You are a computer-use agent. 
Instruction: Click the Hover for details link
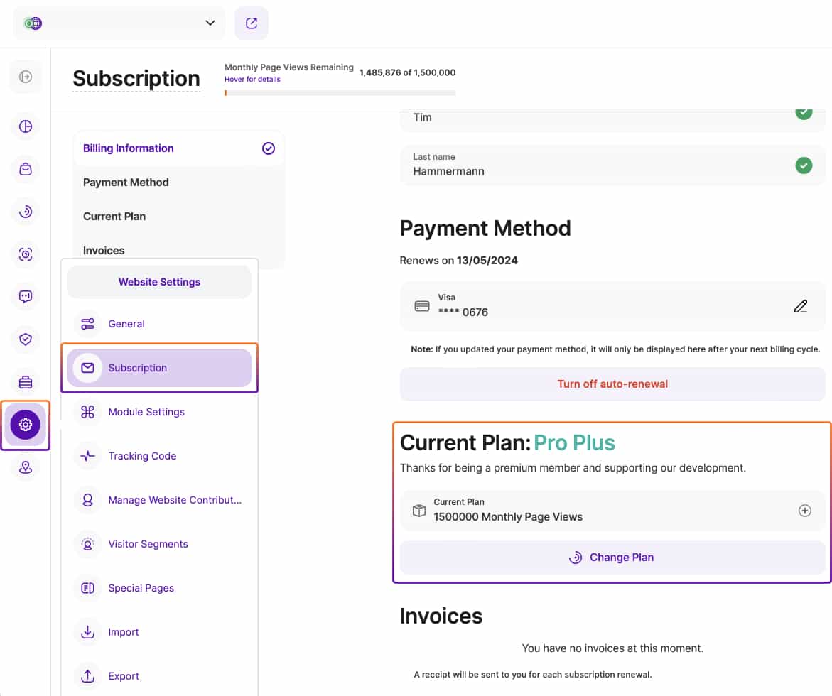[x=252, y=79]
